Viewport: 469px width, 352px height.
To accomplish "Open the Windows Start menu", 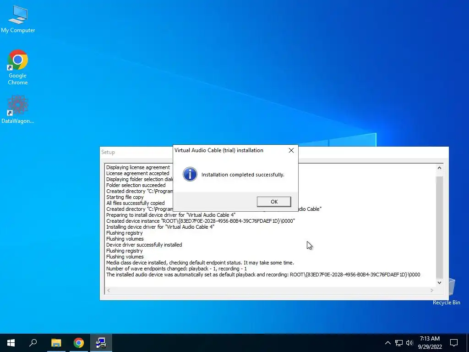I will coord(11,343).
